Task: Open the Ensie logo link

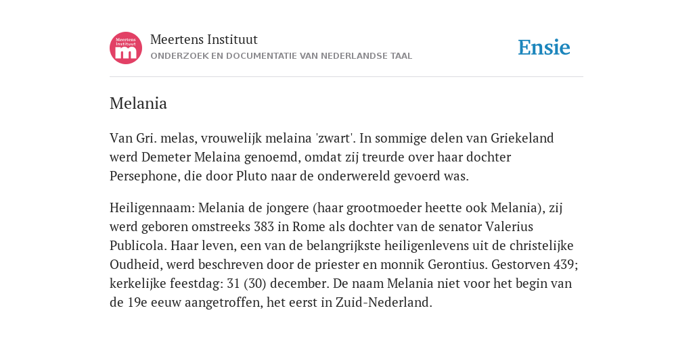Action: 544,48
